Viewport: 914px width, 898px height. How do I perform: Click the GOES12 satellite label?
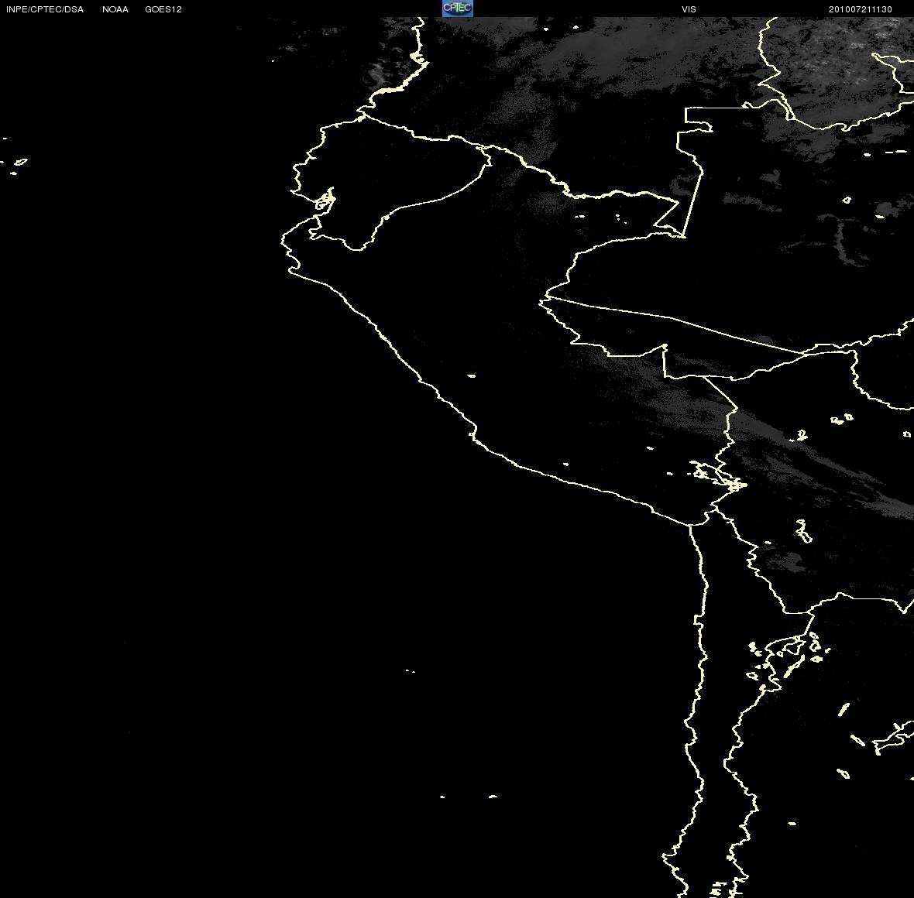tap(163, 9)
